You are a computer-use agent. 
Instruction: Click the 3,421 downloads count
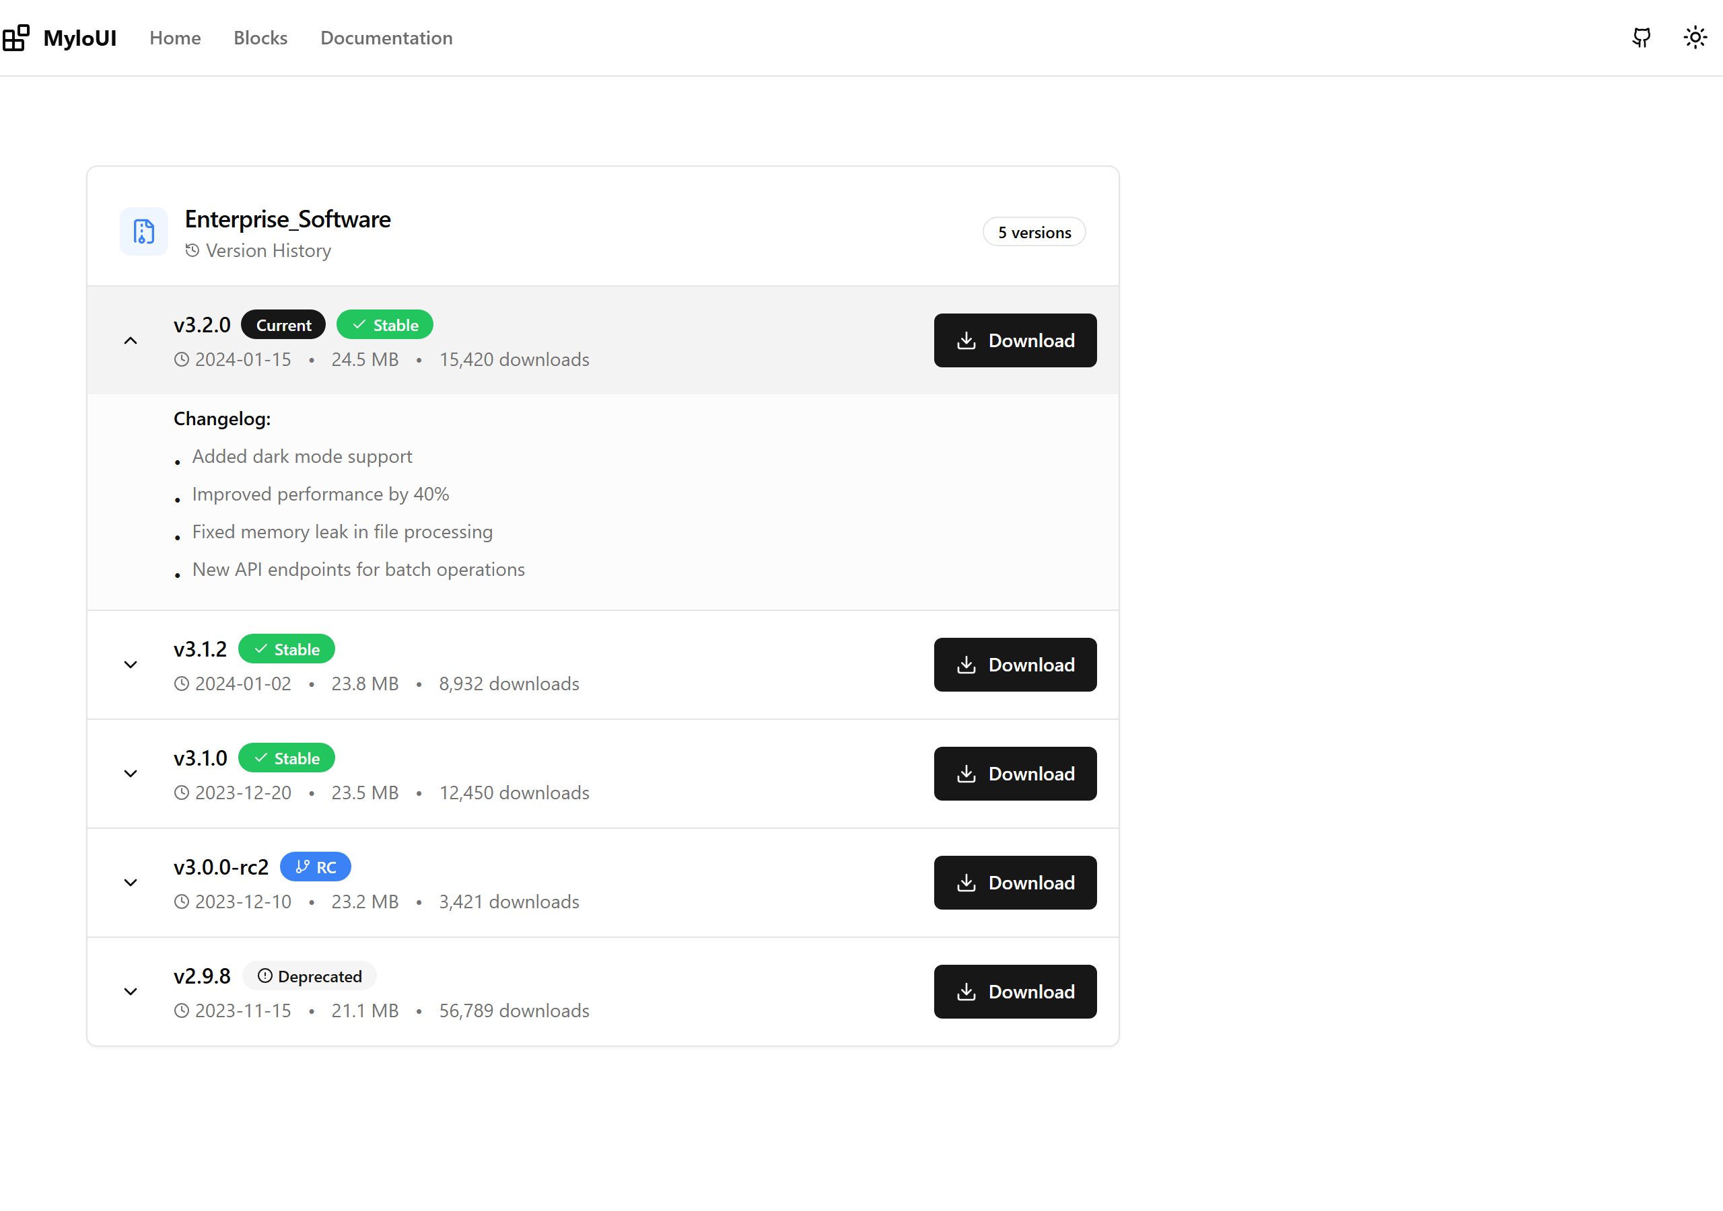[509, 901]
